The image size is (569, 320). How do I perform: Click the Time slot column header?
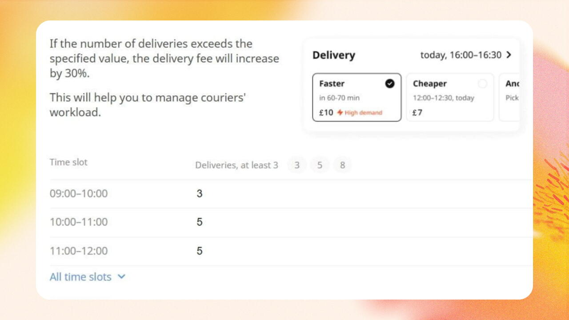[x=68, y=162]
